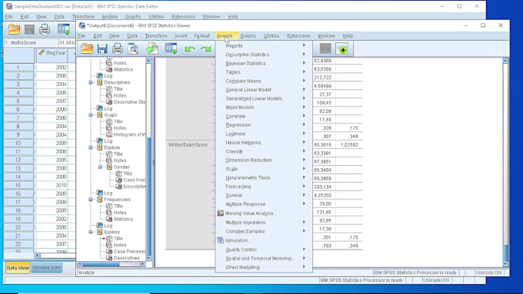The width and height of the screenshot is (523, 294).
Task: Click Missing Value Analysis icon in menu
Action: (x=221, y=213)
